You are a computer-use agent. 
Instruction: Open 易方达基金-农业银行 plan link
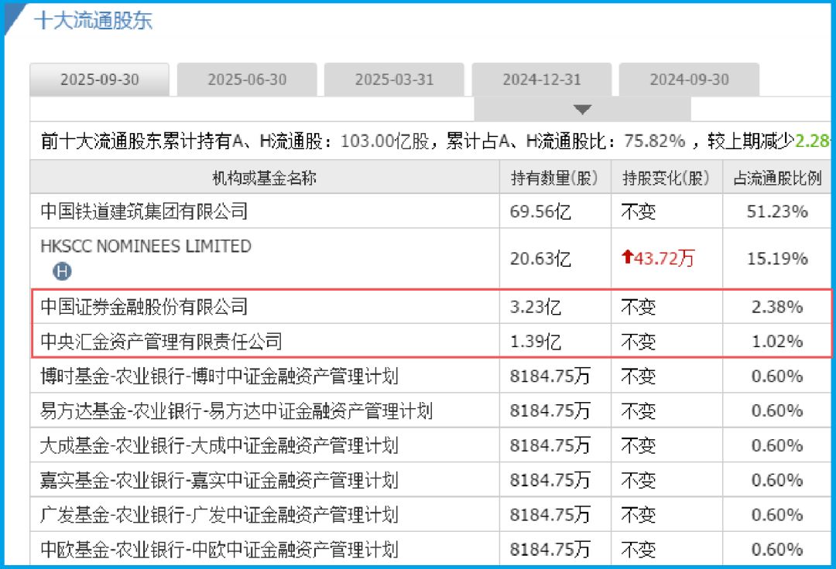(x=236, y=411)
